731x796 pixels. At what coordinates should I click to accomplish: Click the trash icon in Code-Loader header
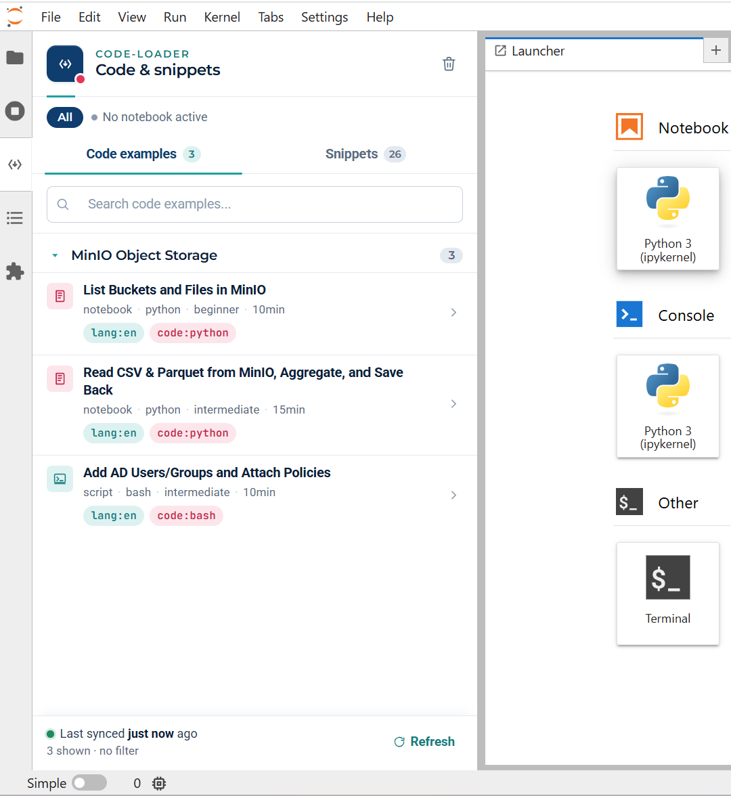449,64
